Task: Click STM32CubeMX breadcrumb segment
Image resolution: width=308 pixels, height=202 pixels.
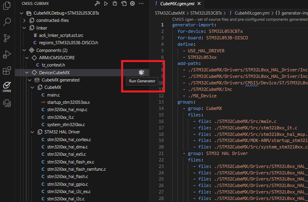Action: pyautogui.click(x=170, y=13)
